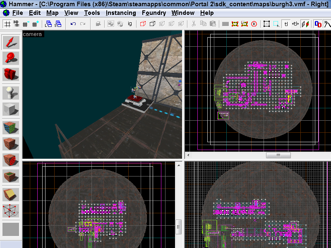Click Smaller Grid button (grid with minus)

tap(26, 24)
